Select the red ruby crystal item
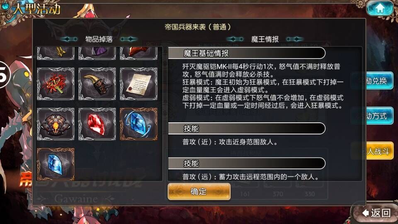This screenshot has height=224, width=398. tap(97, 124)
